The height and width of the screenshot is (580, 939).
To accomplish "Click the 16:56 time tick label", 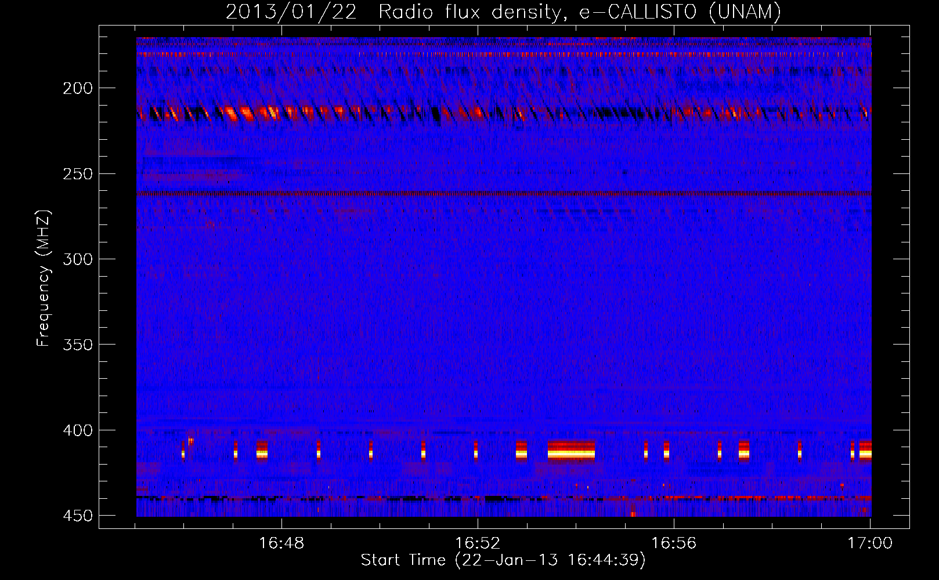I will click(674, 543).
